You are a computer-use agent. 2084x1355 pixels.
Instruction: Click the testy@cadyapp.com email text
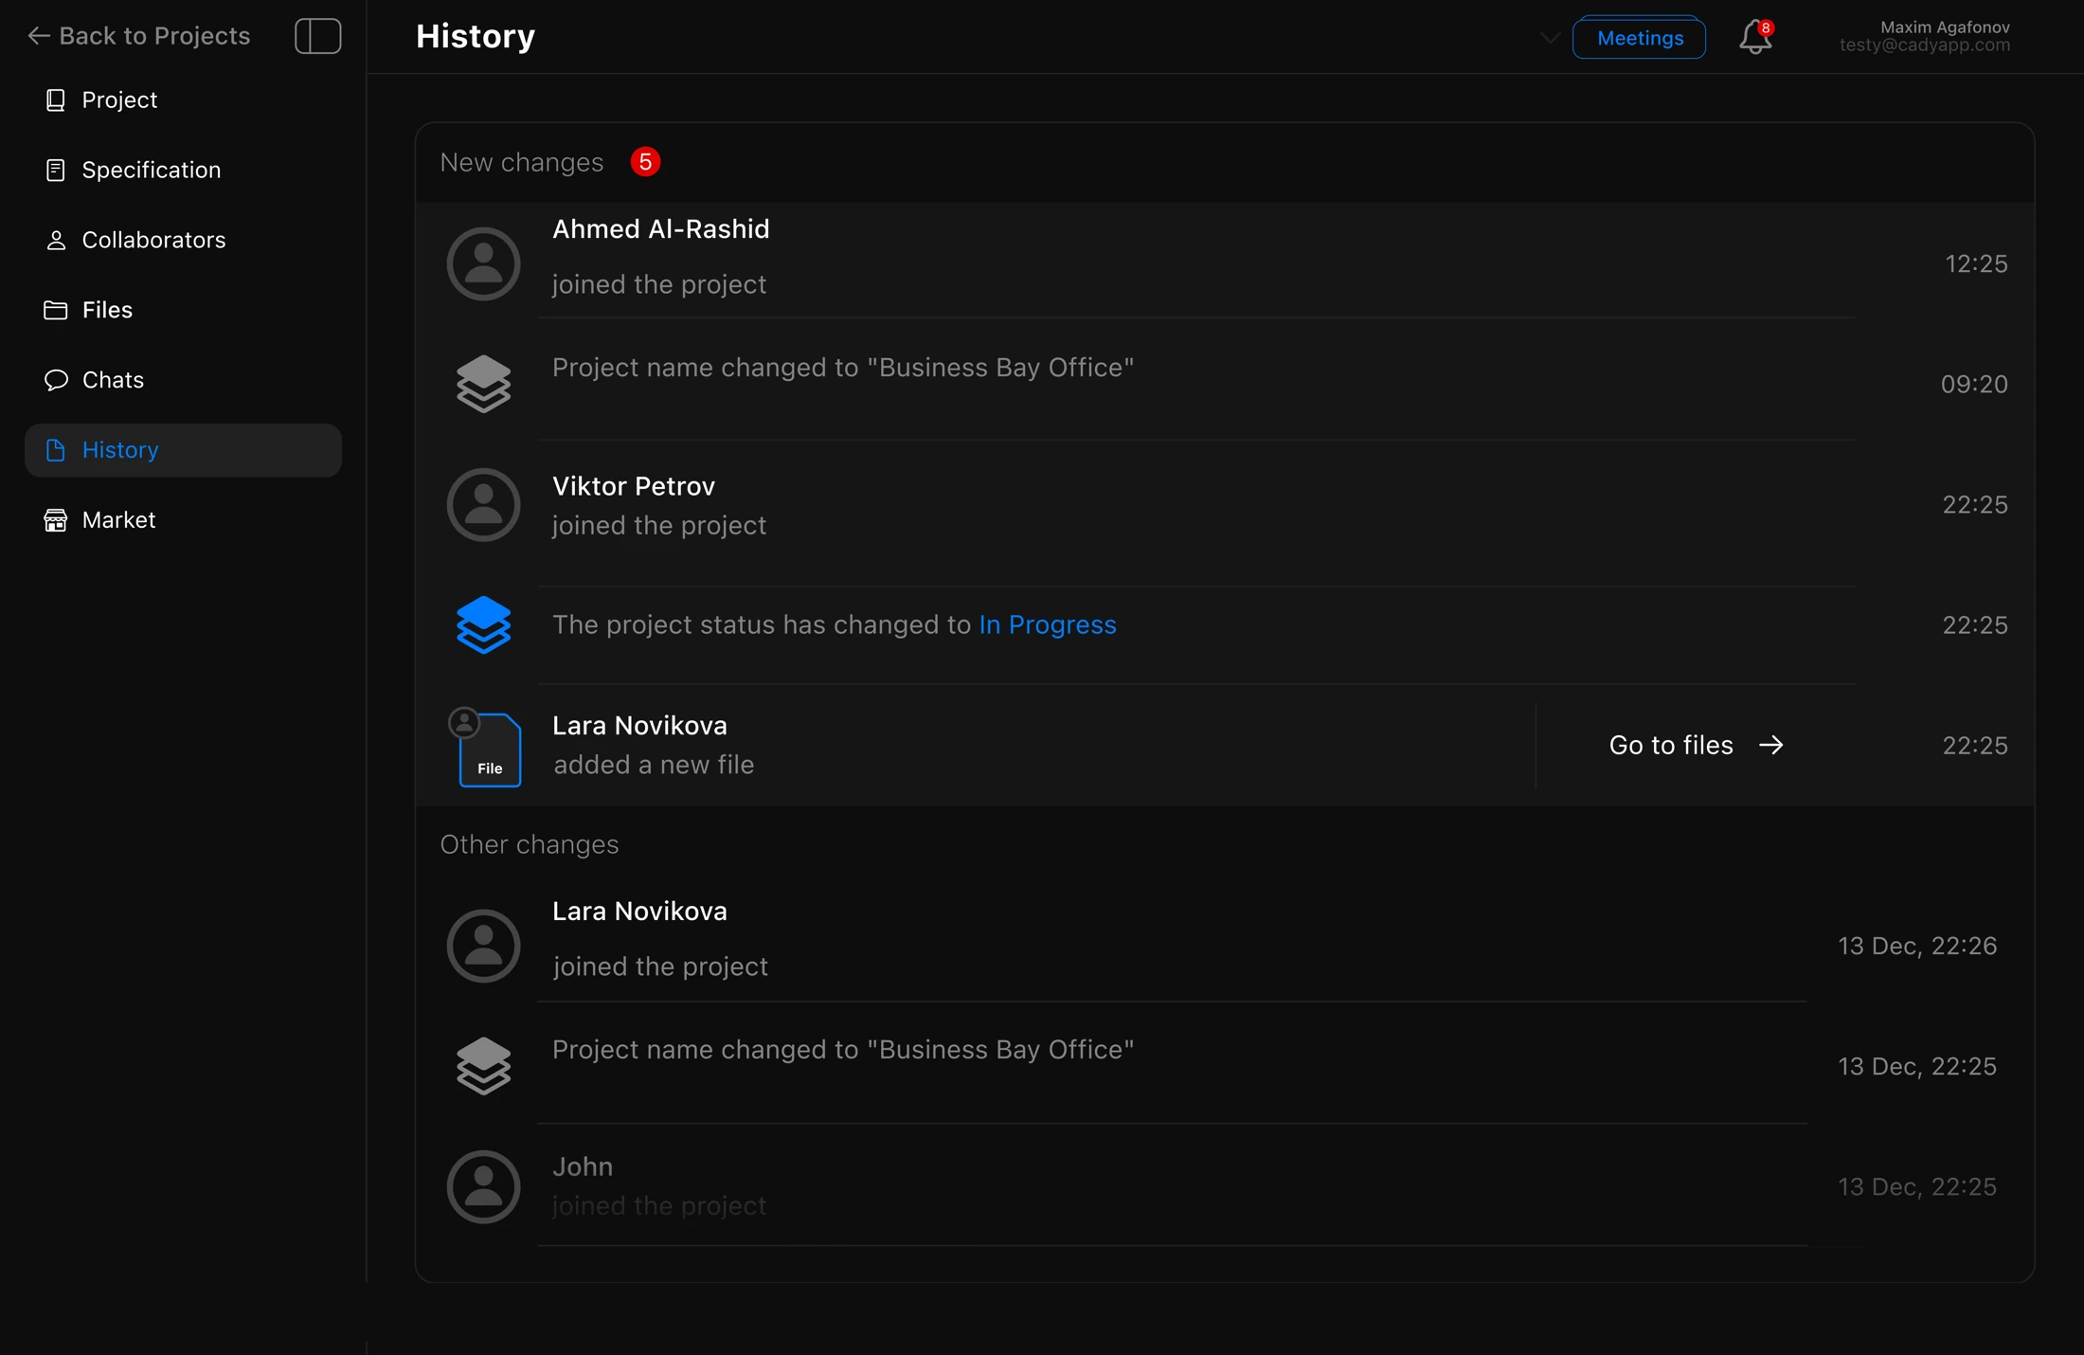[1925, 45]
